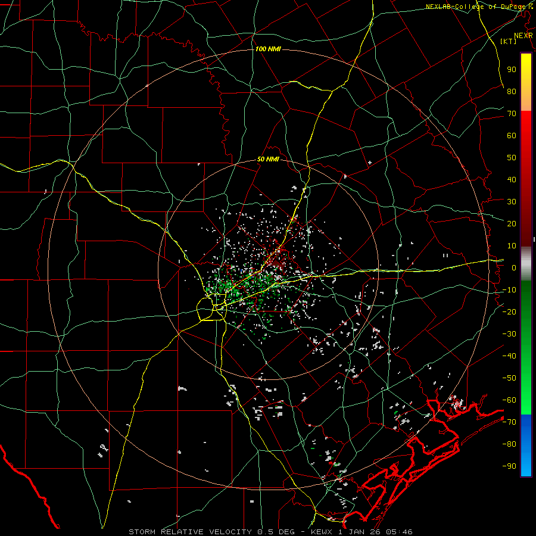The height and width of the screenshot is (536, 536).
Task: Click the 50 value on the color scale
Action: (512, 158)
